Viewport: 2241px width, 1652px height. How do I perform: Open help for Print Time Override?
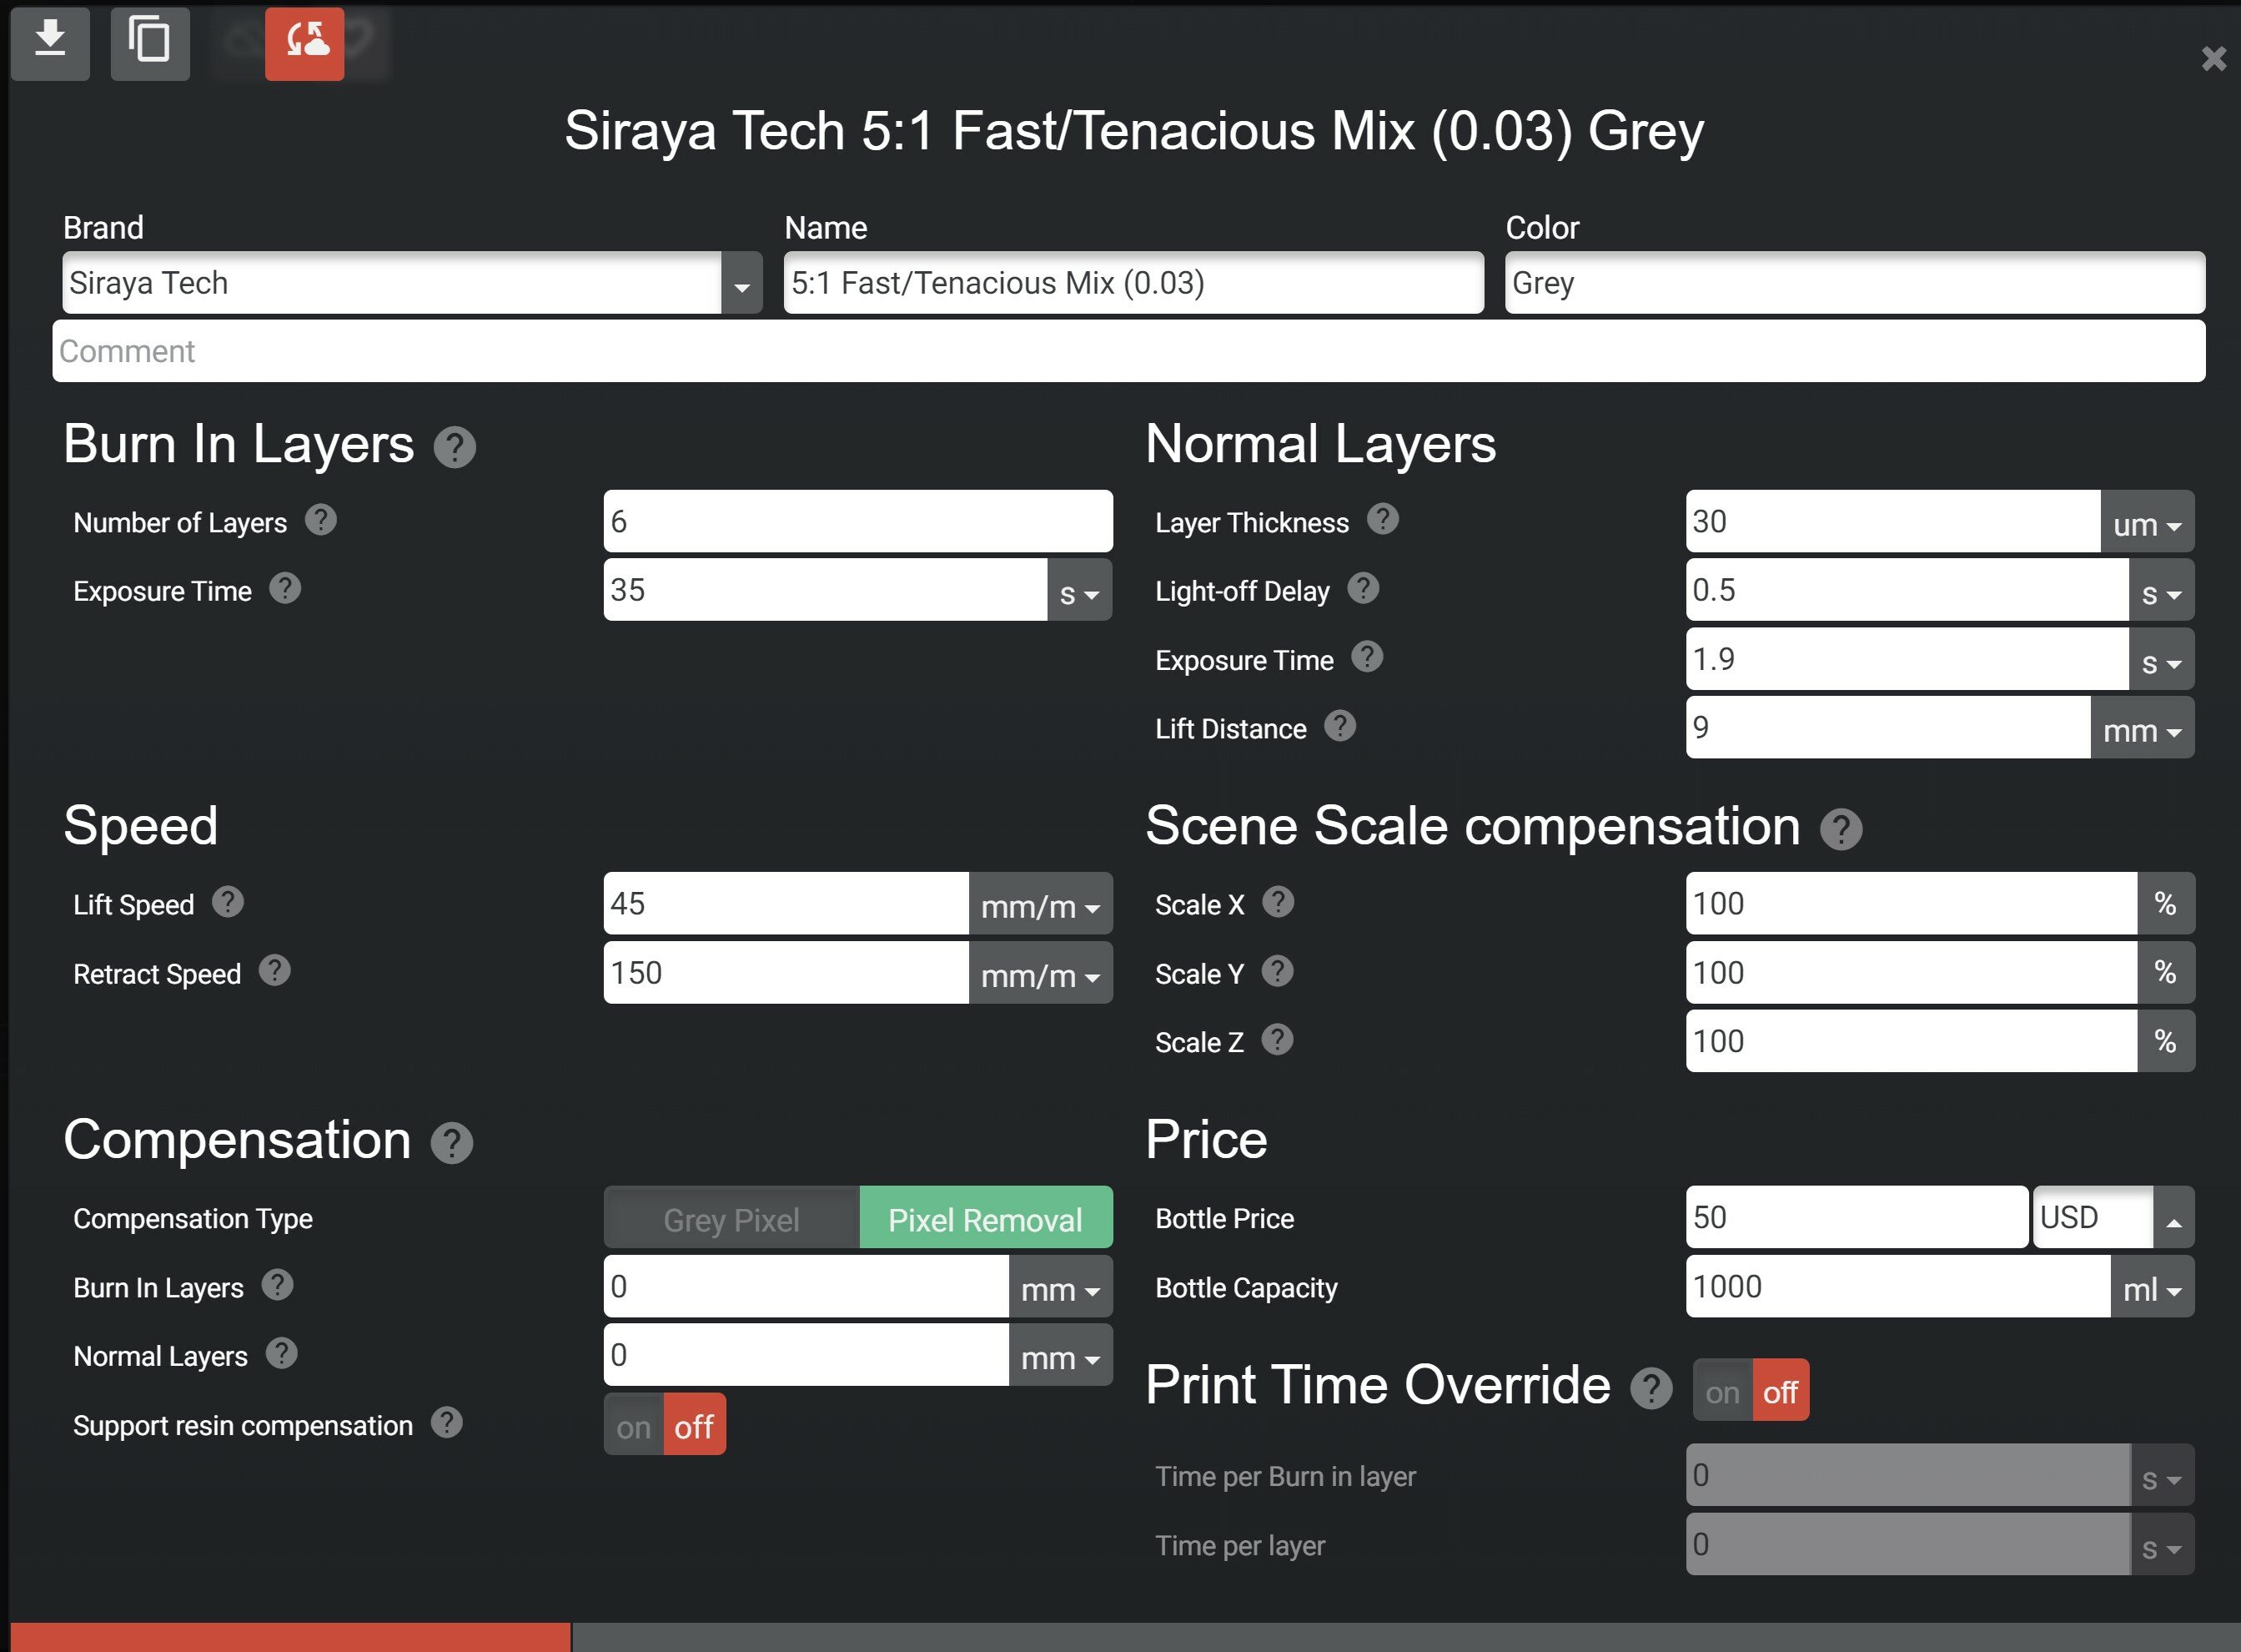click(x=1651, y=1388)
